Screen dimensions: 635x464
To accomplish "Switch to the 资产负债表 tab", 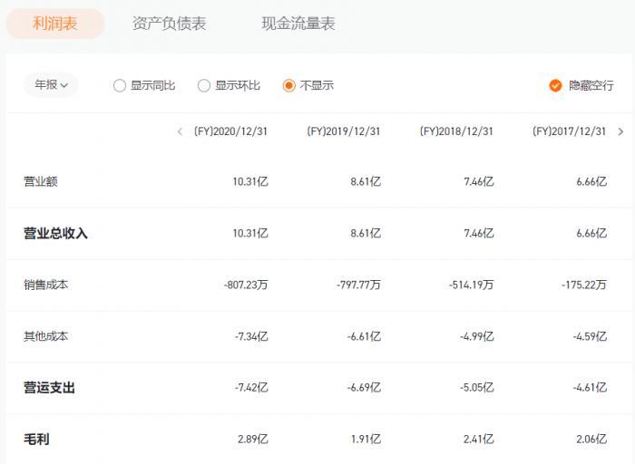I will [169, 24].
